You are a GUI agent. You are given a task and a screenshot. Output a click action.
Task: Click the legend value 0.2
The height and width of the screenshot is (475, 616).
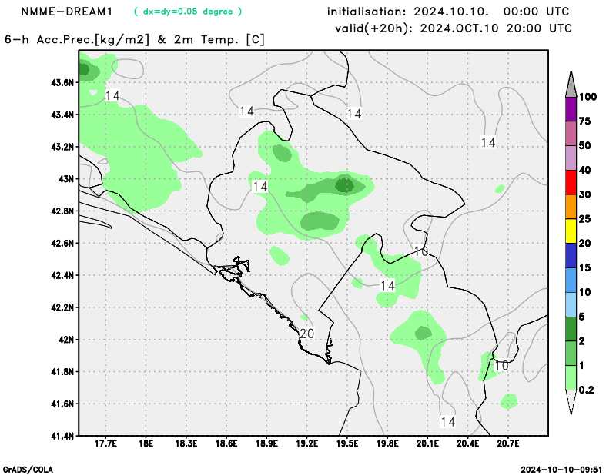(x=586, y=390)
